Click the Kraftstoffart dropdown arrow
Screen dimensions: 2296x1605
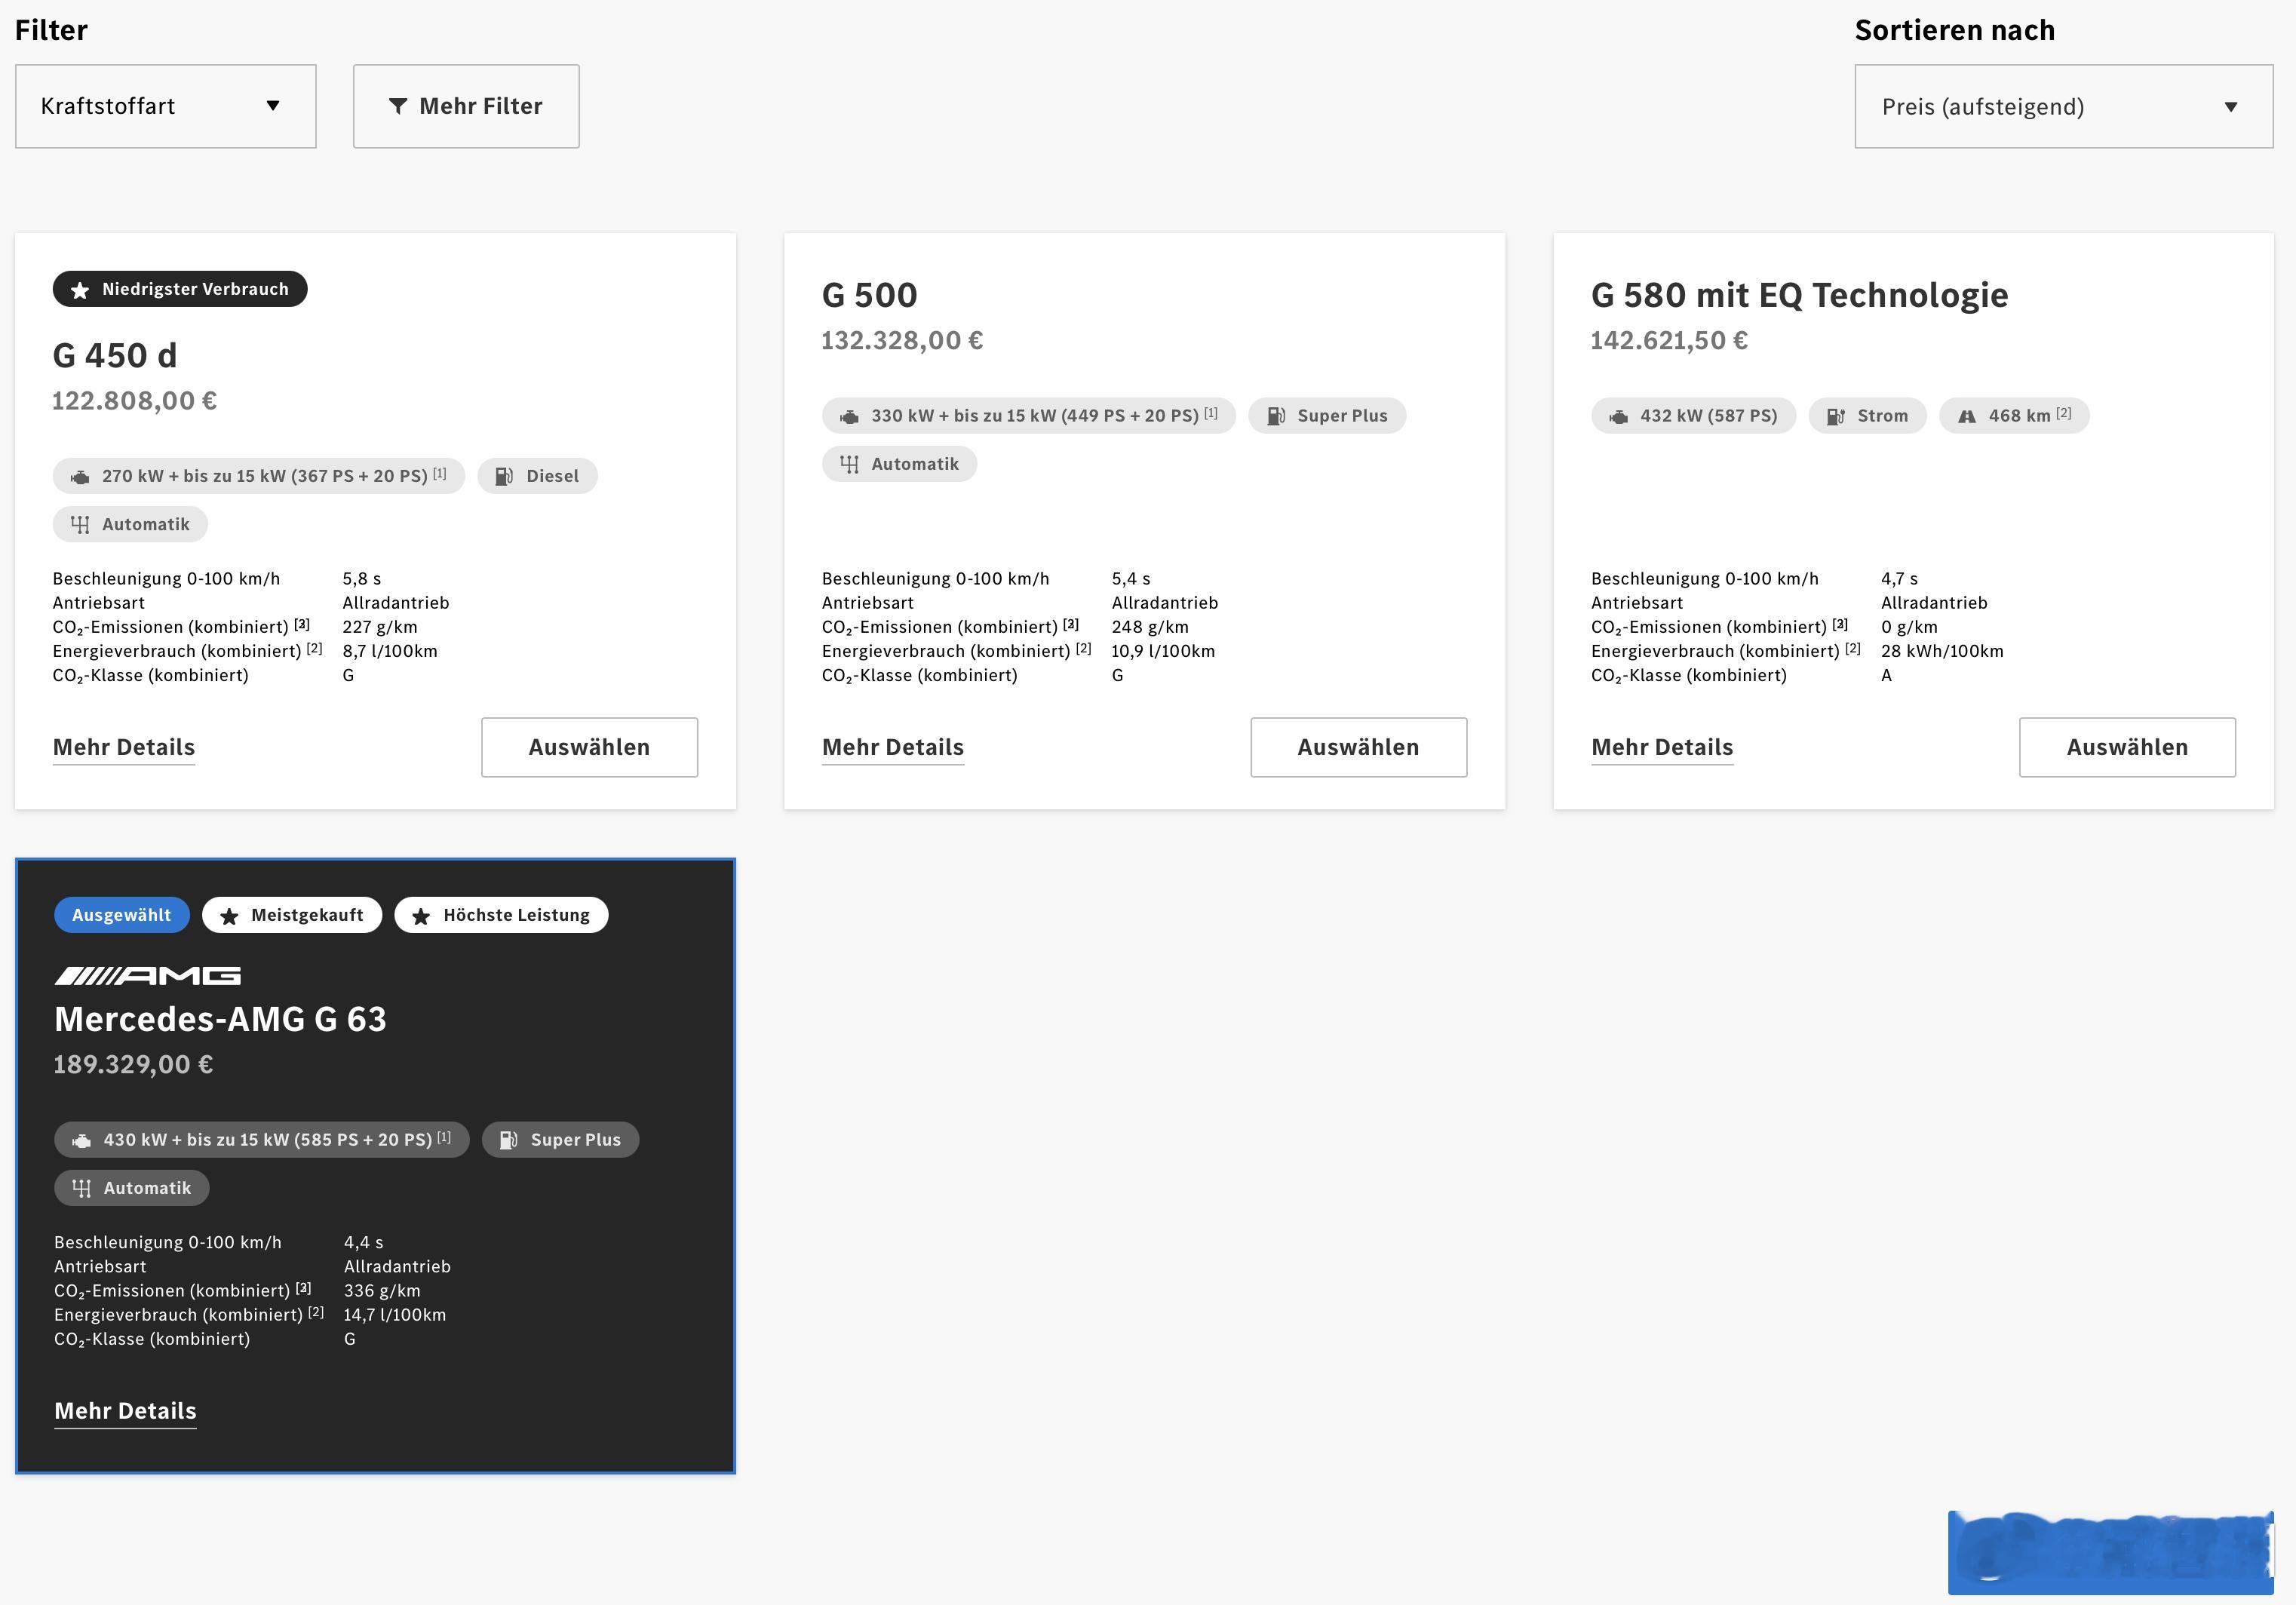coord(273,106)
